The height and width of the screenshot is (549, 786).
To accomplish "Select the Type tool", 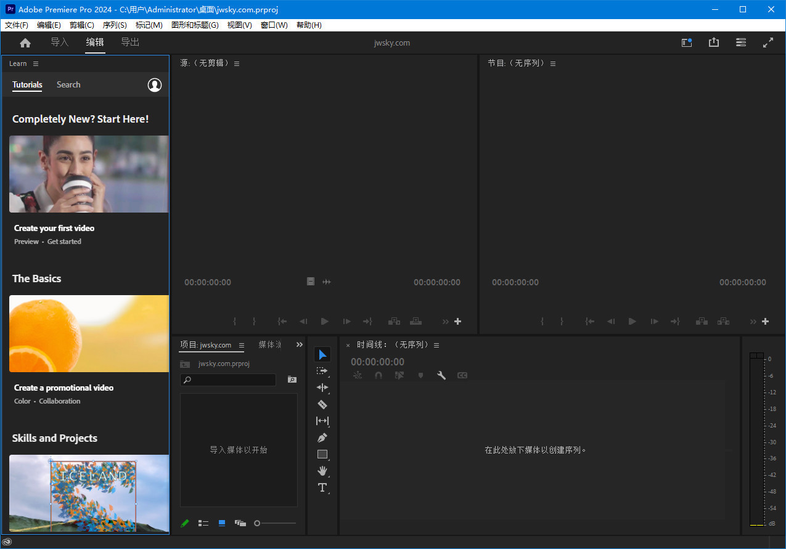I will point(322,487).
